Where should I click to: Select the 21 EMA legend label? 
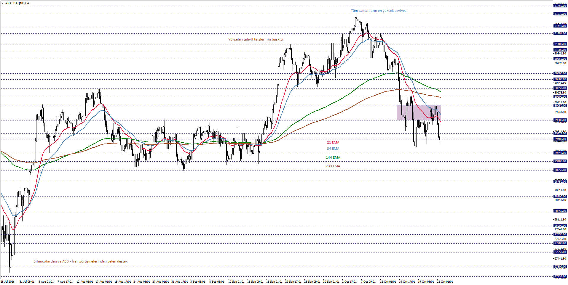click(x=333, y=142)
